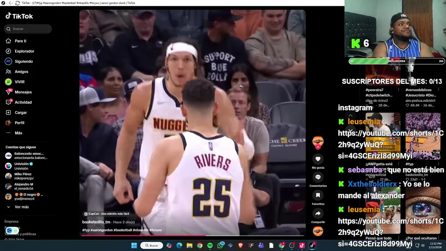Open the #aarongordon hashtag
The width and height of the screenshot is (446, 251).
point(101,230)
